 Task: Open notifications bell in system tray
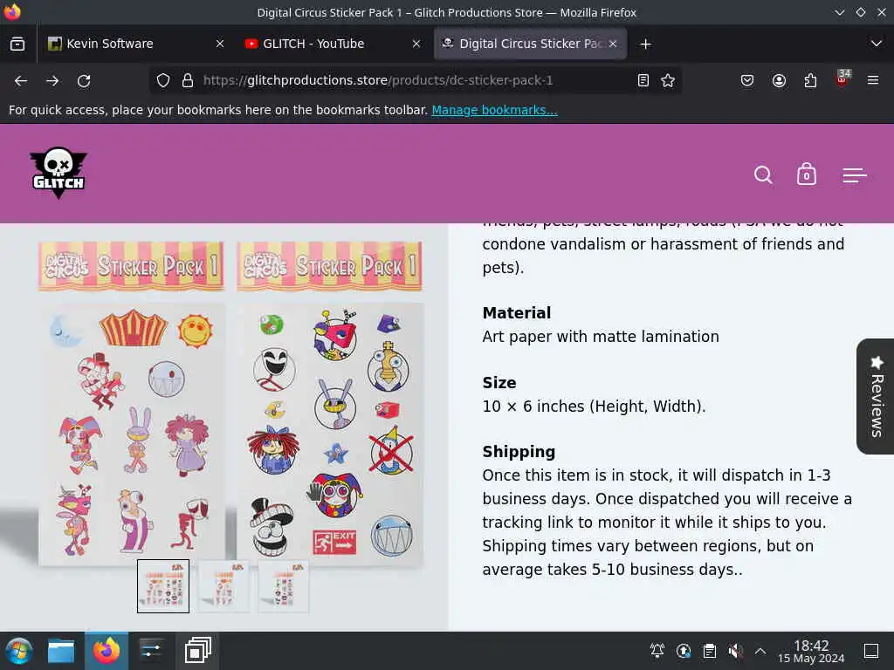point(657,651)
